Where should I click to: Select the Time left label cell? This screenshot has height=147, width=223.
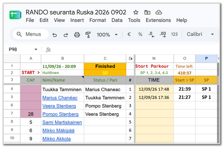click(x=185, y=66)
